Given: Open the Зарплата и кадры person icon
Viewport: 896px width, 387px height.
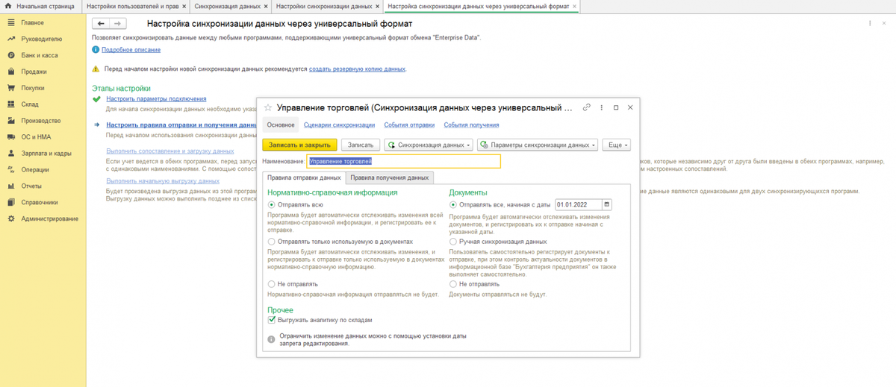Looking at the screenshot, I should click(x=11, y=154).
